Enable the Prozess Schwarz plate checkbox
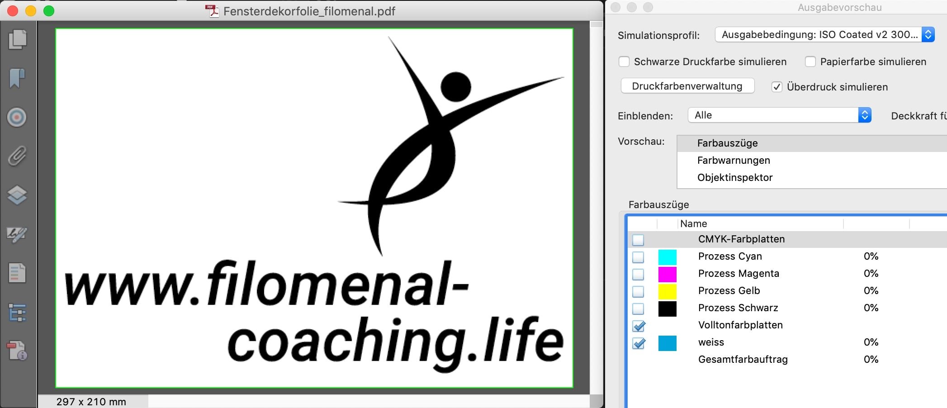Viewport: 947px width, 408px height. (638, 308)
